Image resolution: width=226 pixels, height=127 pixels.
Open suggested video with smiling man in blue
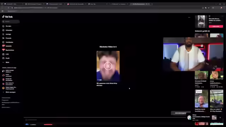coord(202,99)
